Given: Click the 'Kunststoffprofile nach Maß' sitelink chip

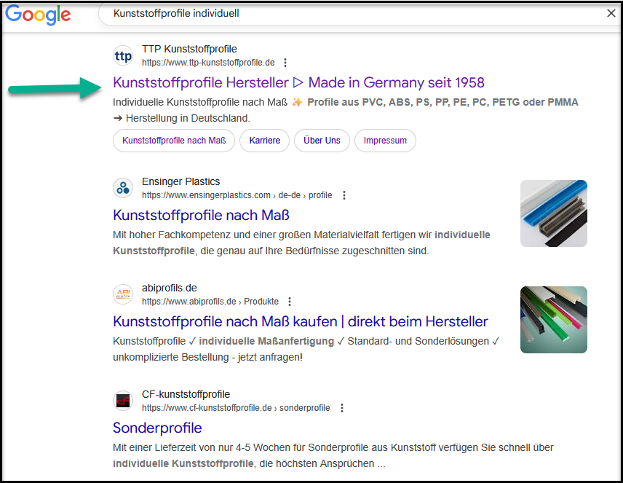Looking at the screenshot, I should pos(174,141).
